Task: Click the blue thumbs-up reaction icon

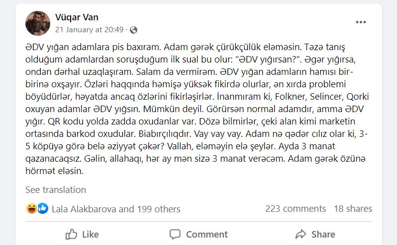Action: 43,209
